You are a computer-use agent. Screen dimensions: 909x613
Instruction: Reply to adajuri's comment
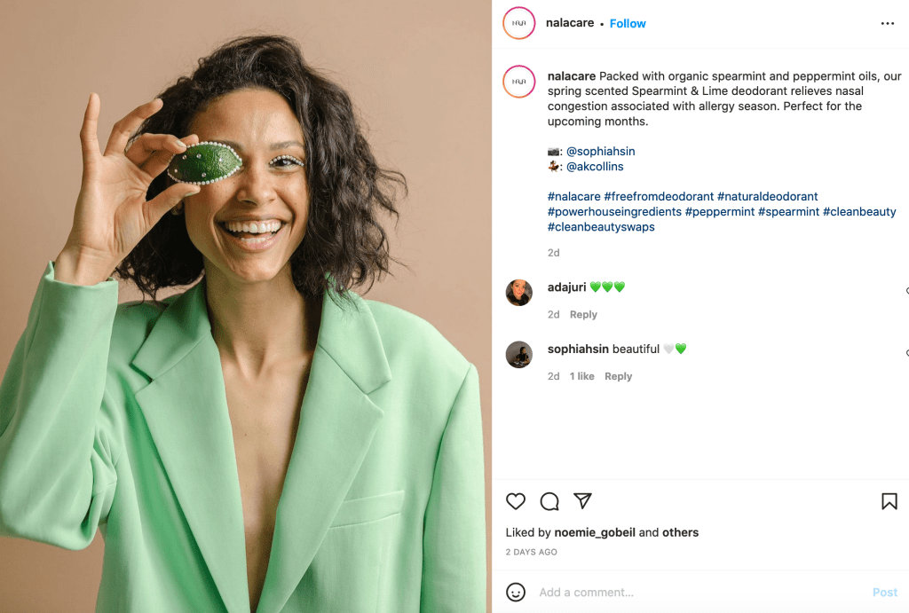583,315
